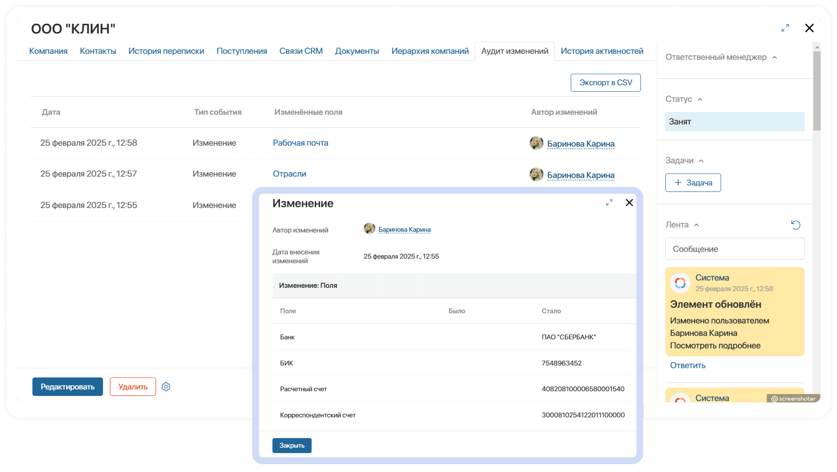Add a task with the Задача button
Viewport: 837px width, 472px height.
(693, 183)
